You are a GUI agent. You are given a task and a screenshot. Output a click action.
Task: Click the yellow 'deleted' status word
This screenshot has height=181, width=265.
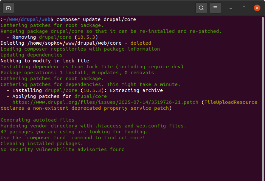pos(141,43)
